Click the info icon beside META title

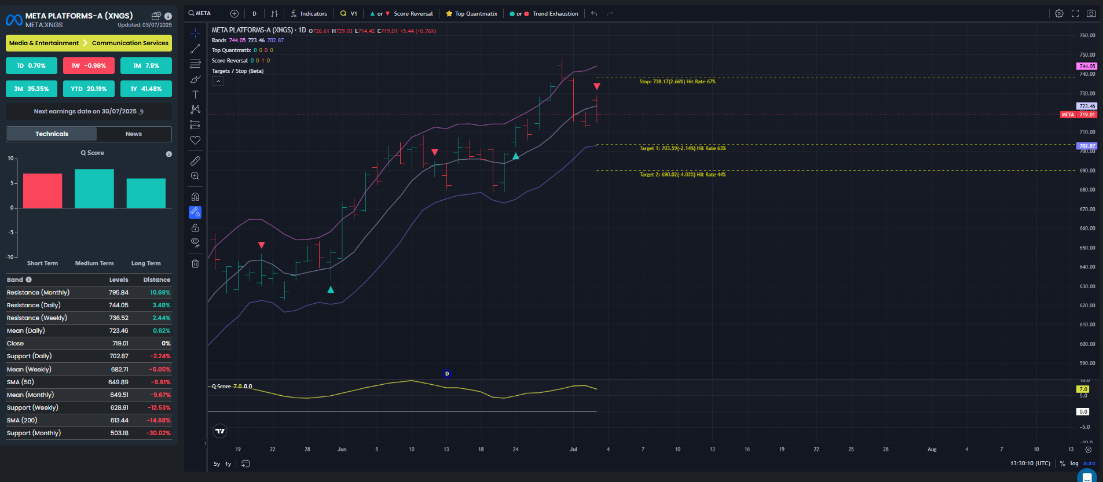pos(168,16)
